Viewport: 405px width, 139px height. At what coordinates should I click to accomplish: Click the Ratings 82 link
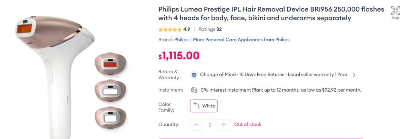pos(210,29)
